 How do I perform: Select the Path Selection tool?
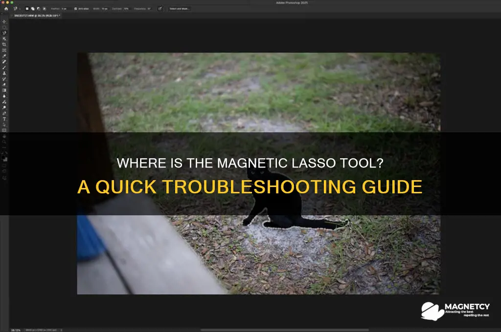(x=4, y=124)
